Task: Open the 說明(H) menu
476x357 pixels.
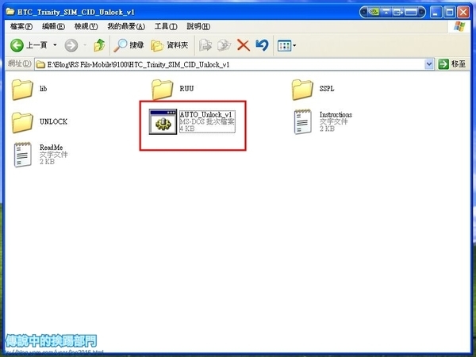Action: (x=198, y=27)
